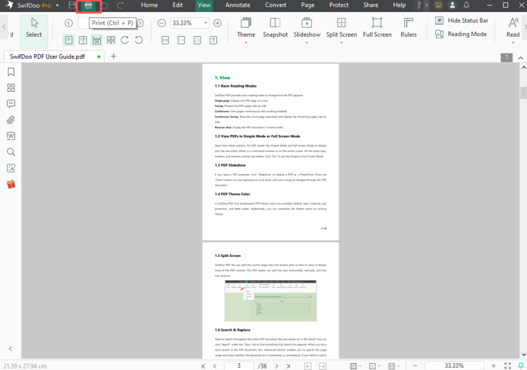The image size is (527, 370).
Task: Open the 33.33% zoom dropdown in ribbon
Action: click(205, 23)
